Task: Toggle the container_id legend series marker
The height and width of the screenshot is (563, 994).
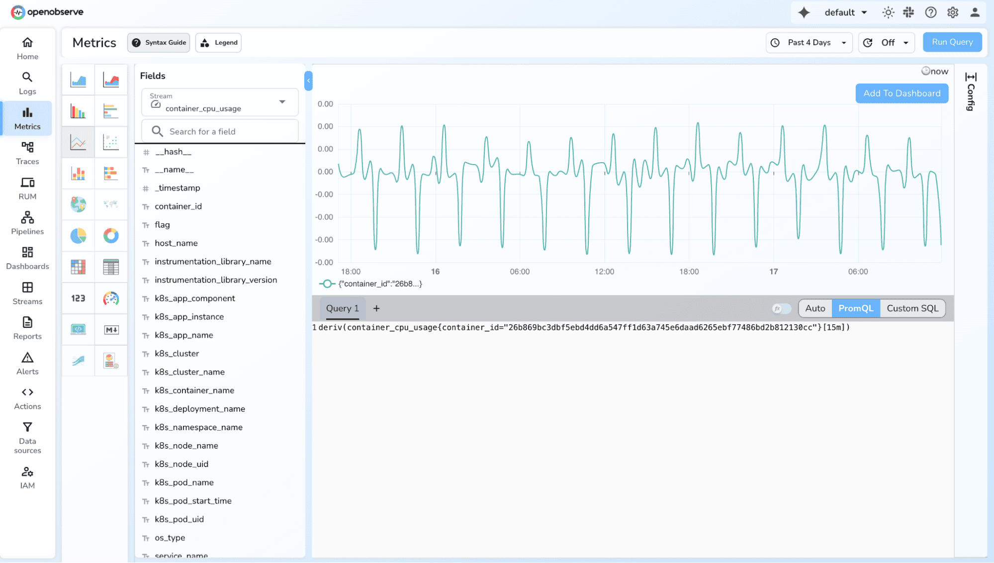Action: point(327,284)
